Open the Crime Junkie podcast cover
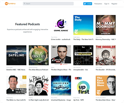Screen dimensions: 124x103 point(61,25)
